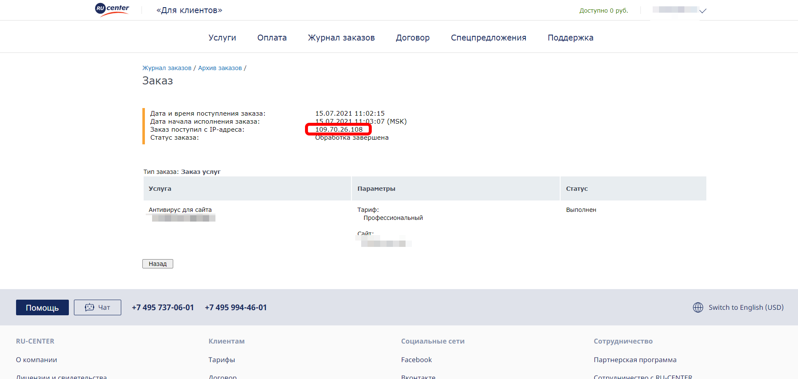Open the Facebook footer link
Viewport: 798px width, 379px height.
point(417,360)
